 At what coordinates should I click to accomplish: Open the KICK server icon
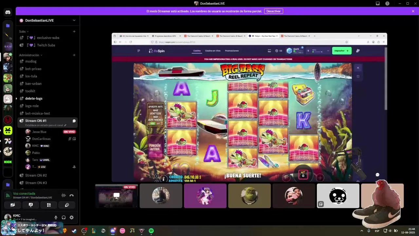[x=8, y=162]
